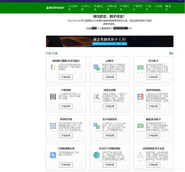Click the up-down arrows icon of 保质期计算器
The width and height of the screenshot is (185, 172).
(53, 67)
